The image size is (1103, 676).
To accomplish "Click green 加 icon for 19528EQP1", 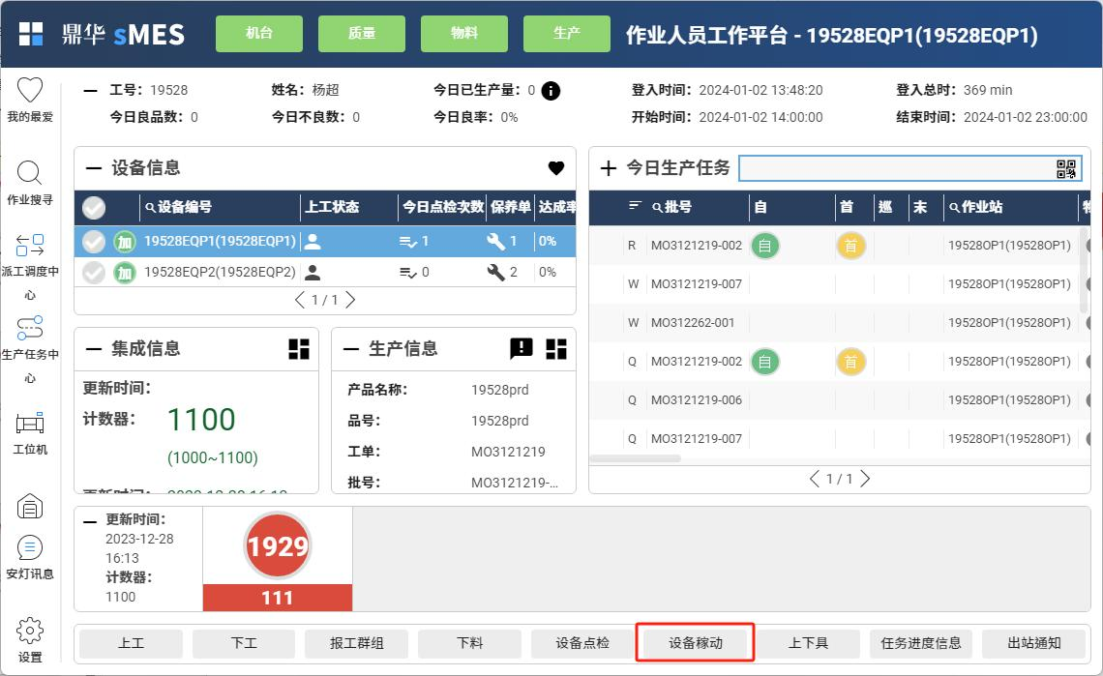I will (x=125, y=242).
